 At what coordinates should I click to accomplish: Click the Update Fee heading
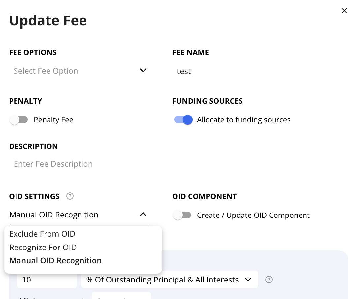[x=48, y=20]
